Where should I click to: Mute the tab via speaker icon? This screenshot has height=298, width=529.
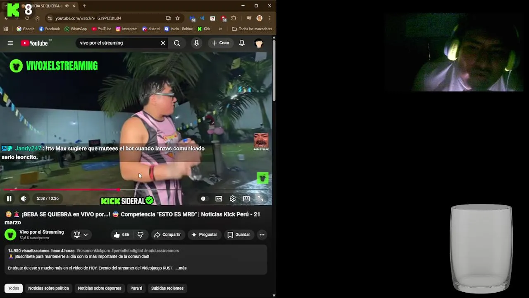tap(67, 6)
